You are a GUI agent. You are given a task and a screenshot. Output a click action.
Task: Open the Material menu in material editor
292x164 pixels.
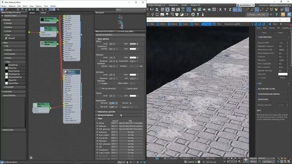(x=12, y=6)
